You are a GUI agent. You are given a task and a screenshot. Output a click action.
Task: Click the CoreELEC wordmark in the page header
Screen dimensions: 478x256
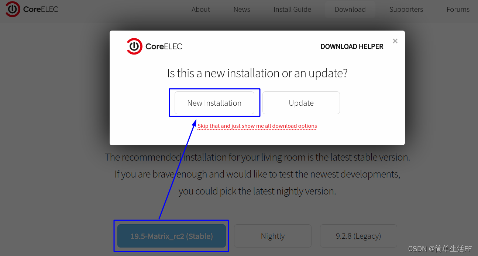pos(41,9)
